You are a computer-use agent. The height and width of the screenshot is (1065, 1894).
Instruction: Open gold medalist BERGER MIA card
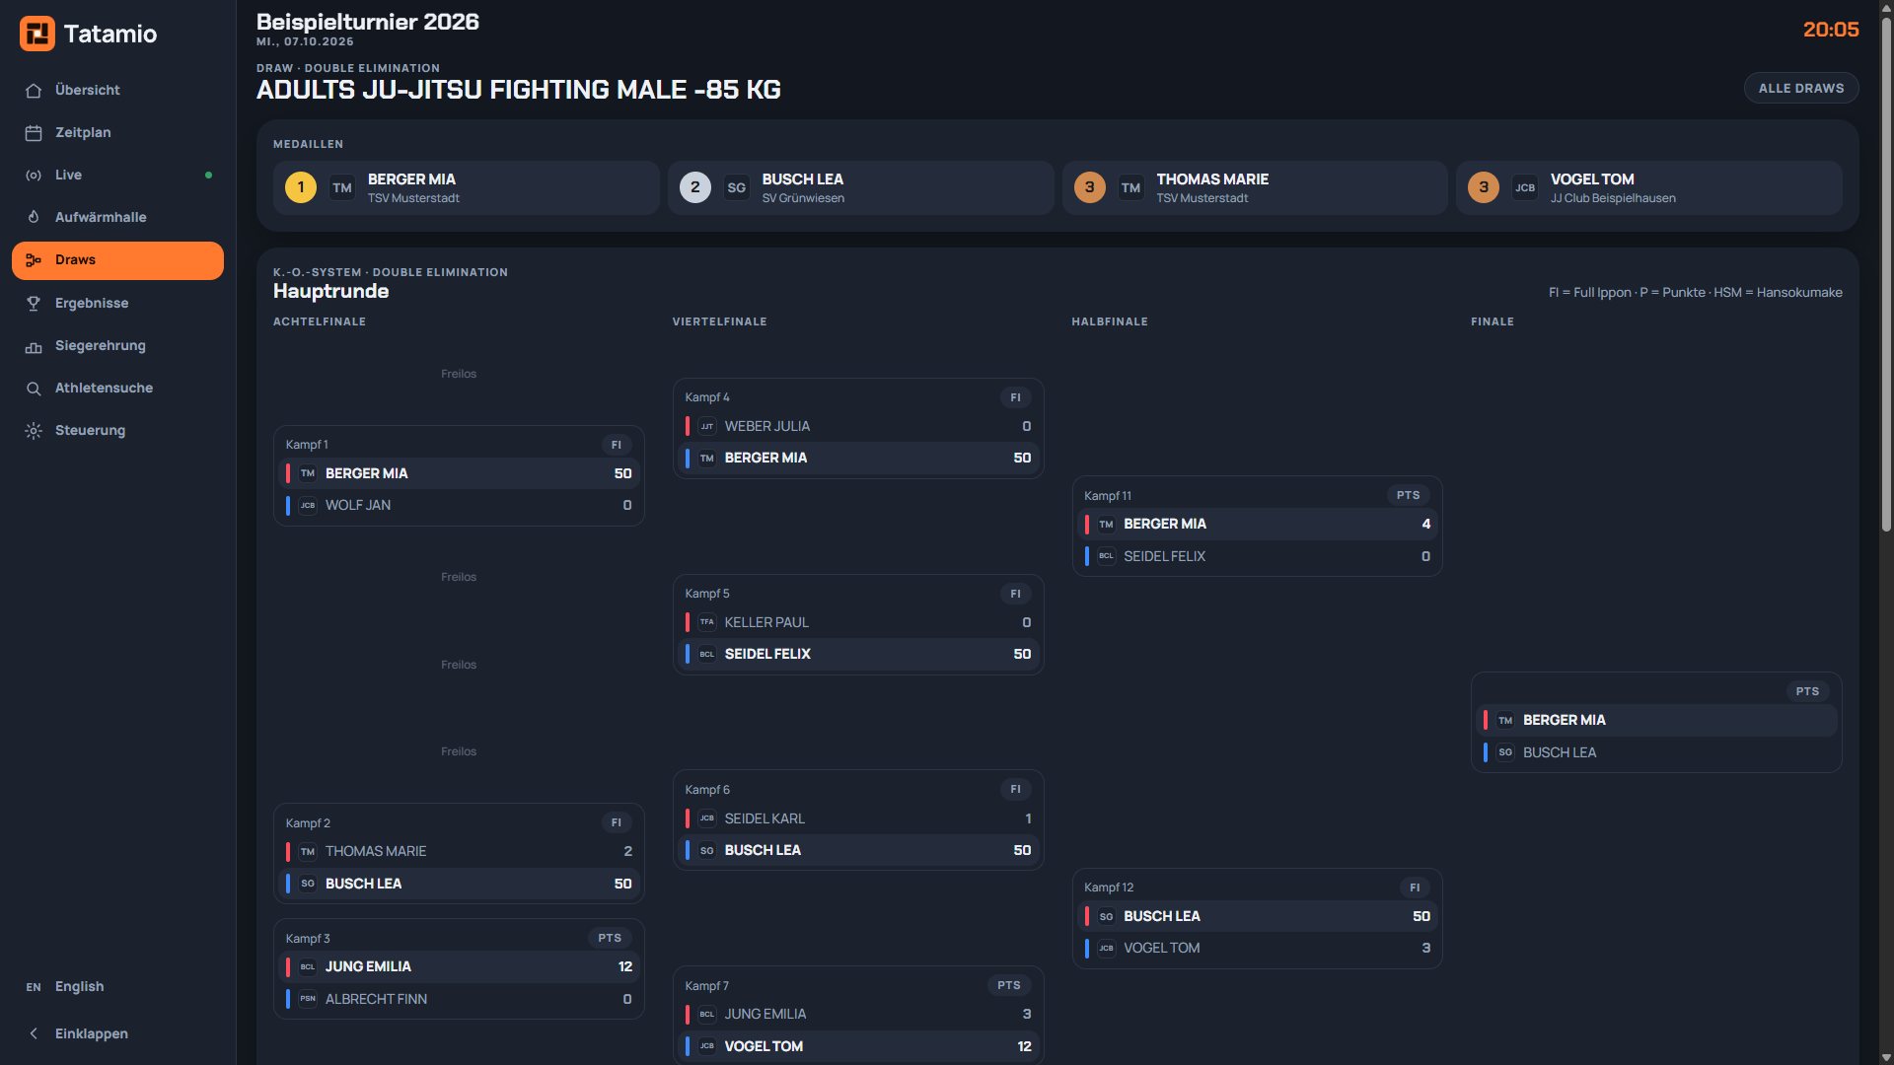[466, 187]
